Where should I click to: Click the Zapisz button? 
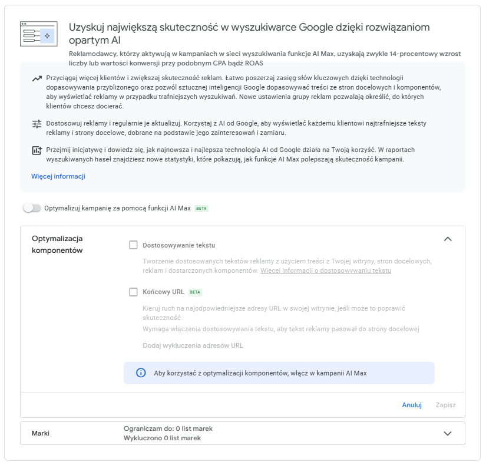[446, 405]
